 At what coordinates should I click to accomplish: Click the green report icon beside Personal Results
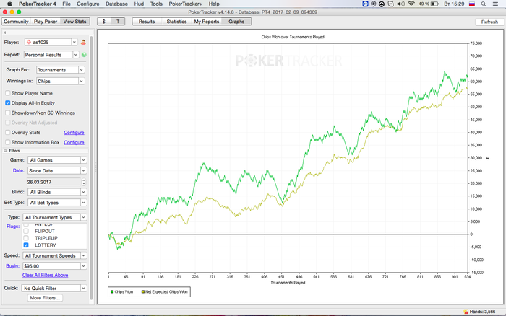[x=85, y=55]
